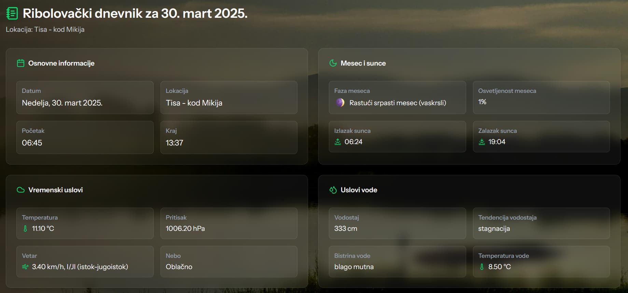Click the water droplets icon by Uslovi vode
Viewport: 628px width, 293px height.
pos(333,190)
